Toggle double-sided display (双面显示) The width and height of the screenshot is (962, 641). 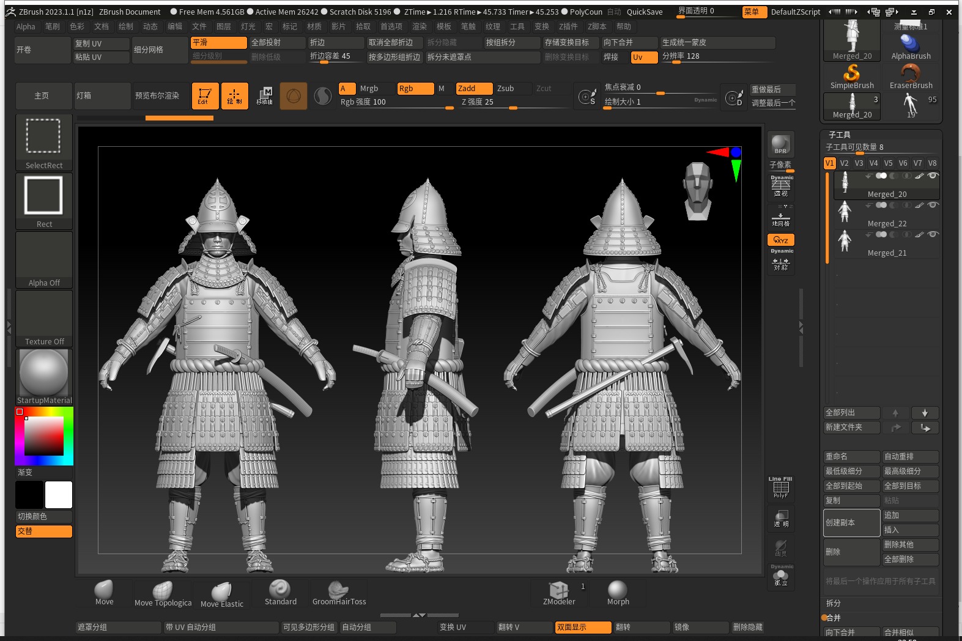pos(583,628)
